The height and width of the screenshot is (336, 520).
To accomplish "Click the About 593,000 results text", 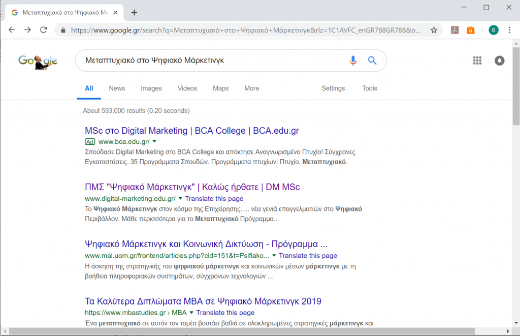I will (x=136, y=111).
